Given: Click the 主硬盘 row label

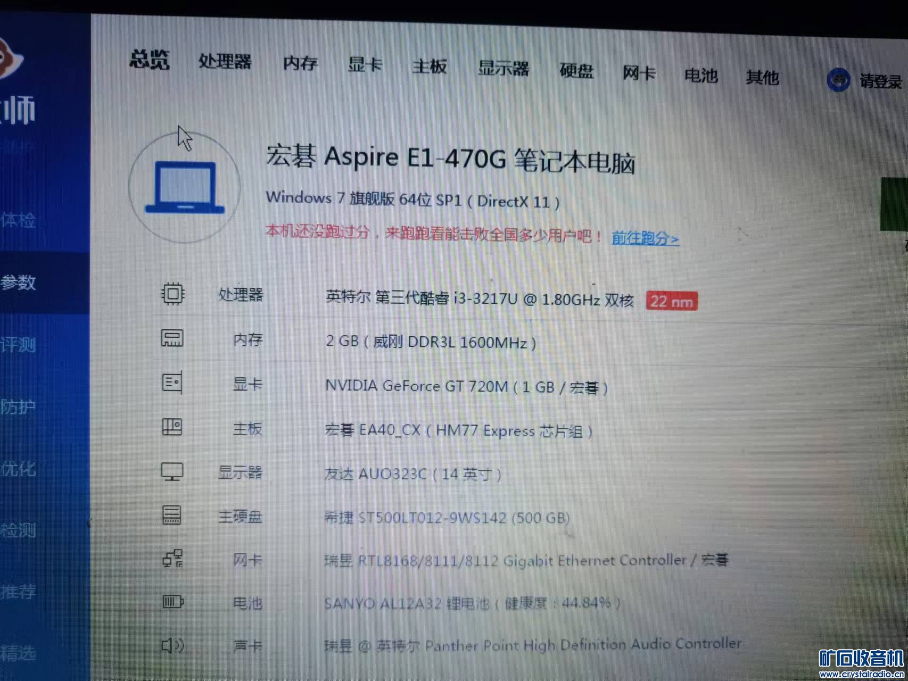Looking at the screenshot, I should click(240, 516).
